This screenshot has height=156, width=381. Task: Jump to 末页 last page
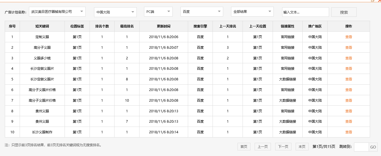302,146
